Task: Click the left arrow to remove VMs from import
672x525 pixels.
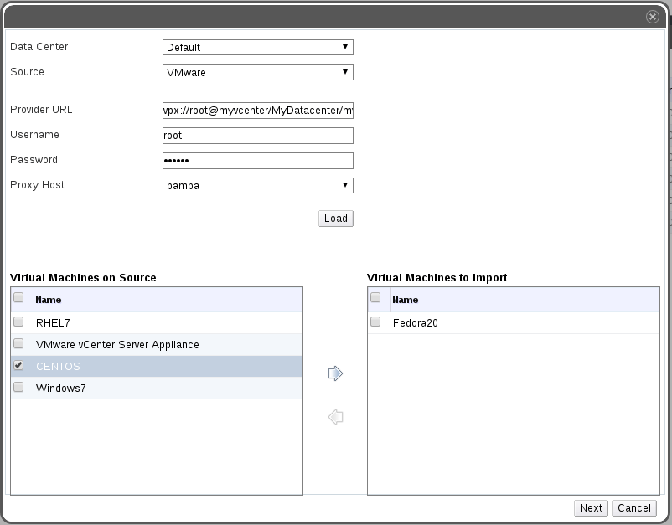Action: pyautogui.click(x=335, y=417)
